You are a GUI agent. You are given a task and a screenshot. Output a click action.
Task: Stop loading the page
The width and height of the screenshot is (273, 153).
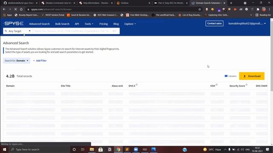click(x=15, y=9)
